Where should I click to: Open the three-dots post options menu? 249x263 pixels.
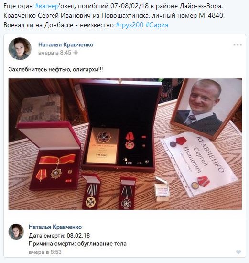(238, 45)
